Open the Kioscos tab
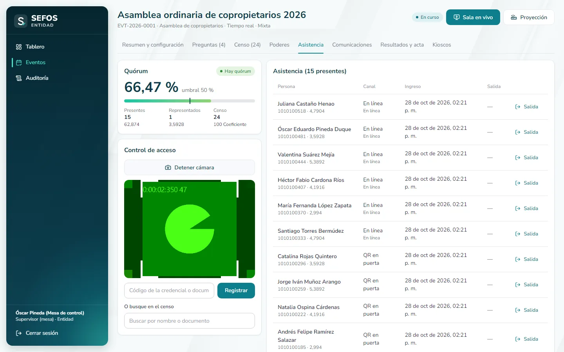 tap(442, 45)
